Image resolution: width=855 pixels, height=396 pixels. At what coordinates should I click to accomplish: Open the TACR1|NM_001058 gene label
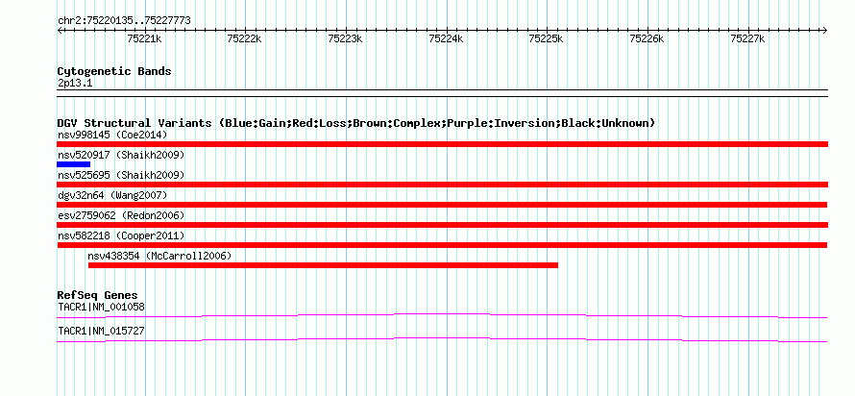tap(102, 307)
